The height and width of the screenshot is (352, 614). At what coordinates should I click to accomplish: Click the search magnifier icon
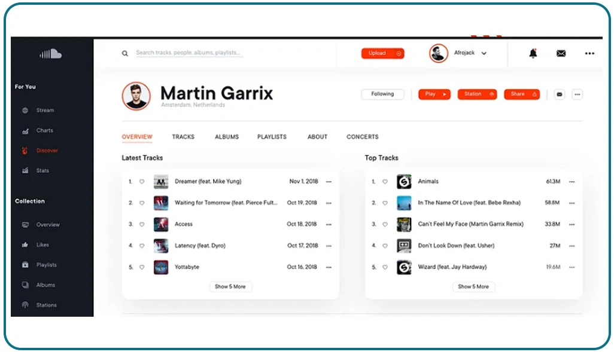tap(124, 53)
